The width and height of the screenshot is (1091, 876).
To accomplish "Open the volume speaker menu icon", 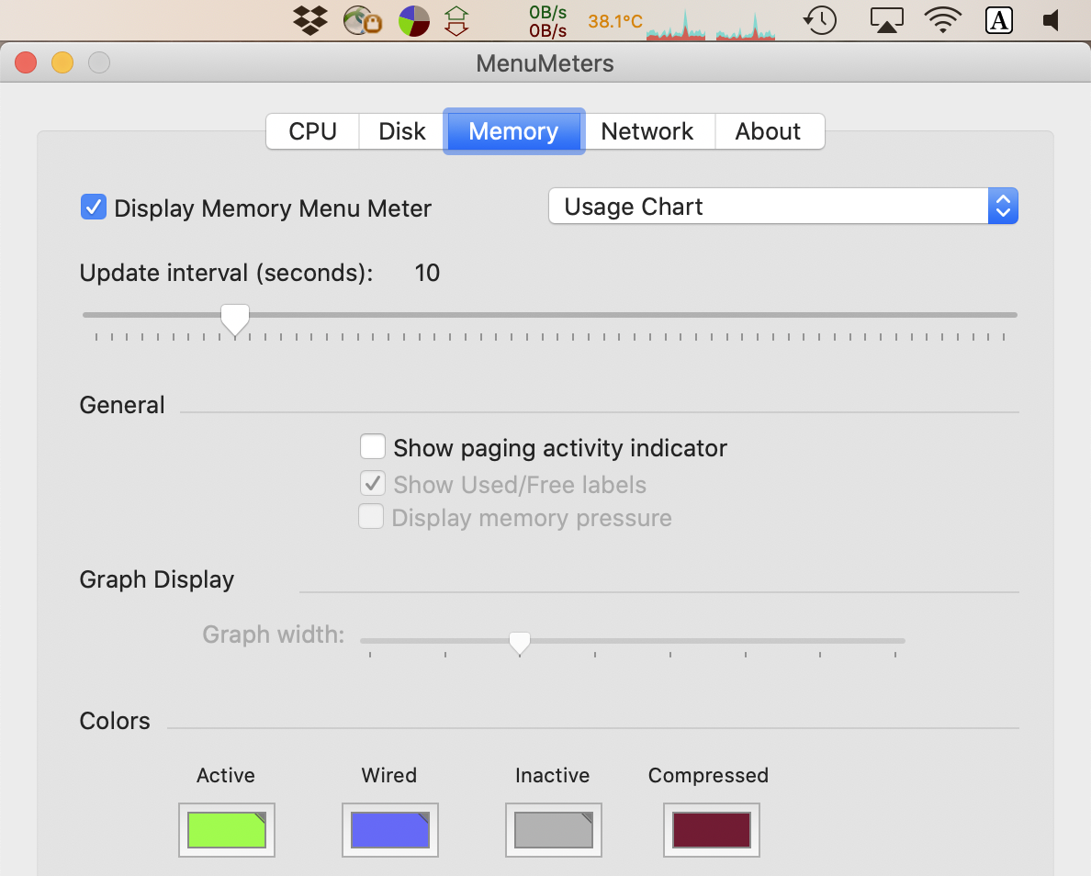I will [1052, 20].
